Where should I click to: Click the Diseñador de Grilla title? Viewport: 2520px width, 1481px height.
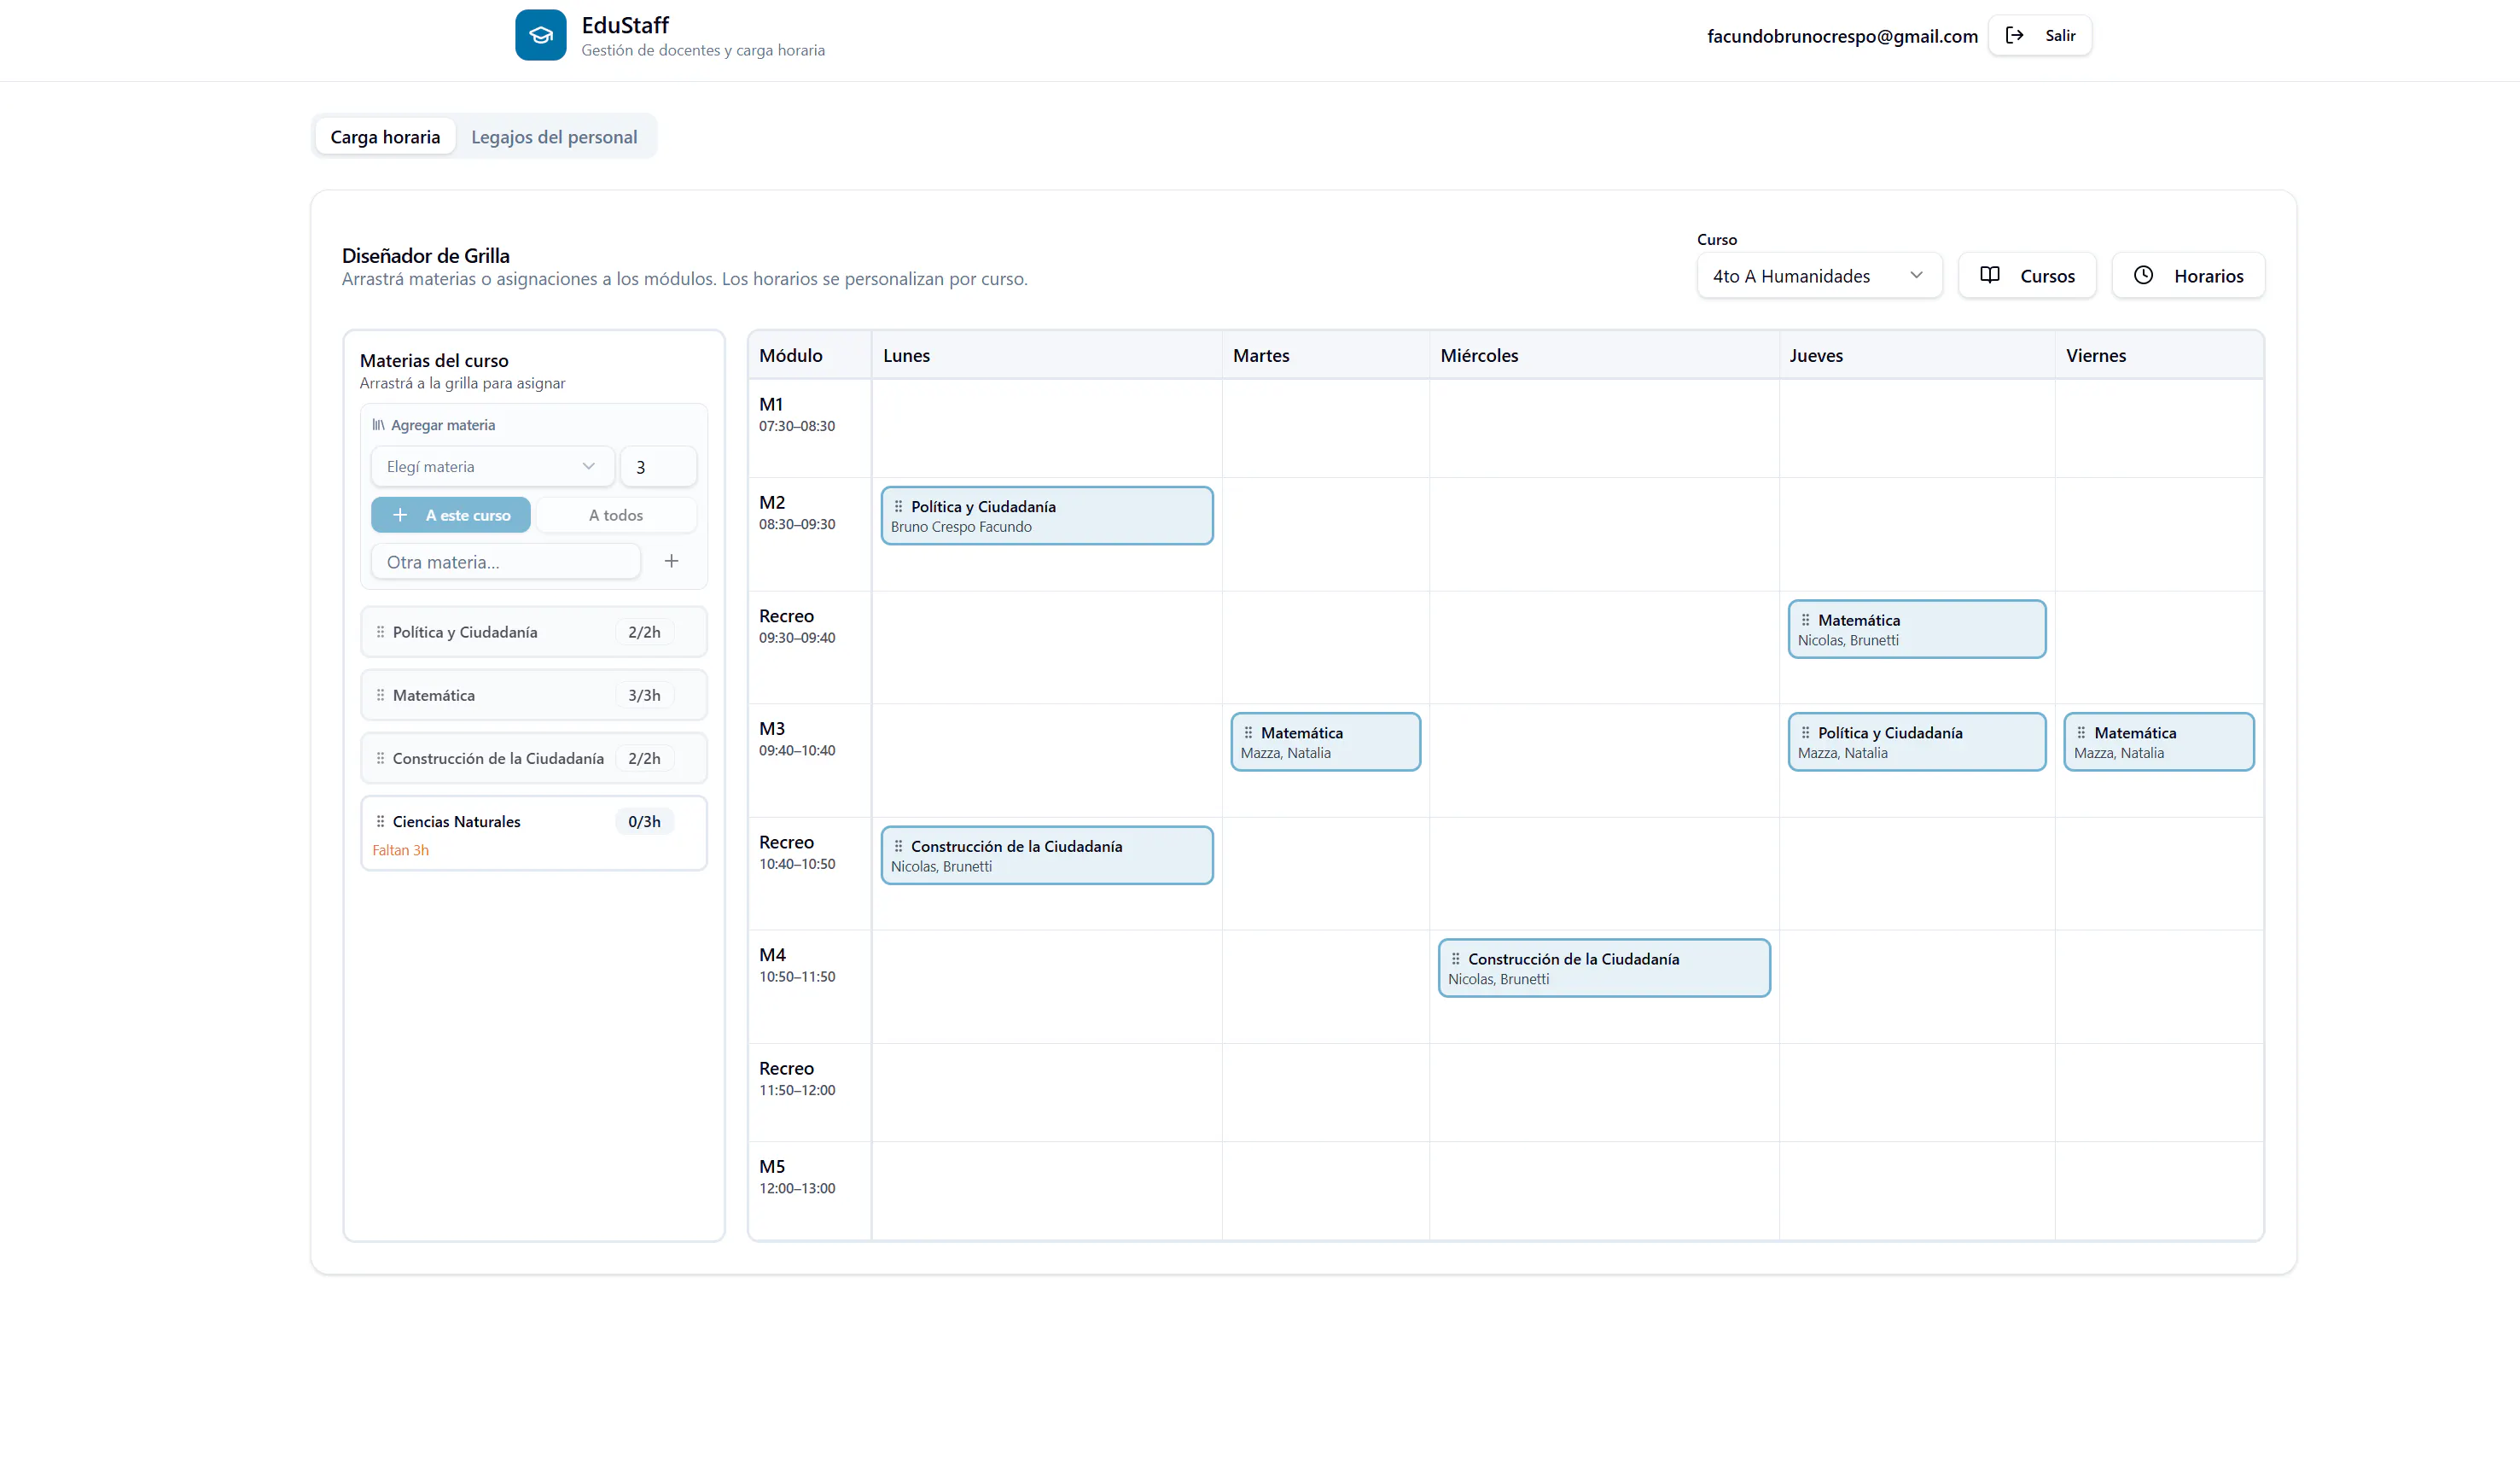pyautogui.click(x=425, y=255)
